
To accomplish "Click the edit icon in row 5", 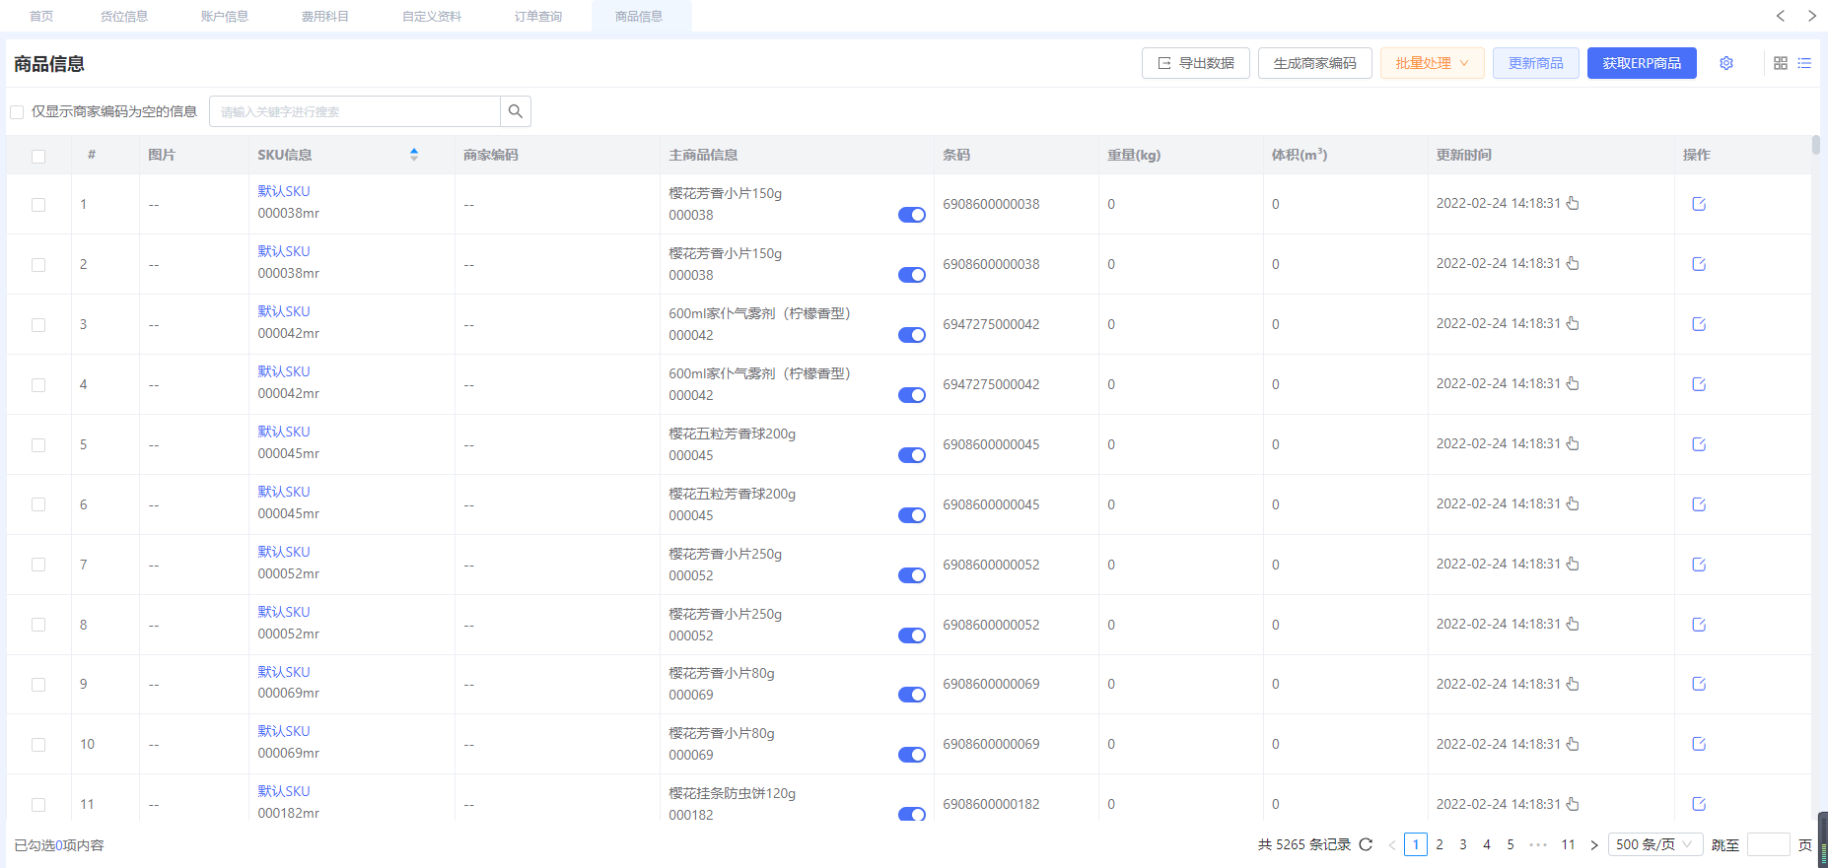I will coord(1699,444).
